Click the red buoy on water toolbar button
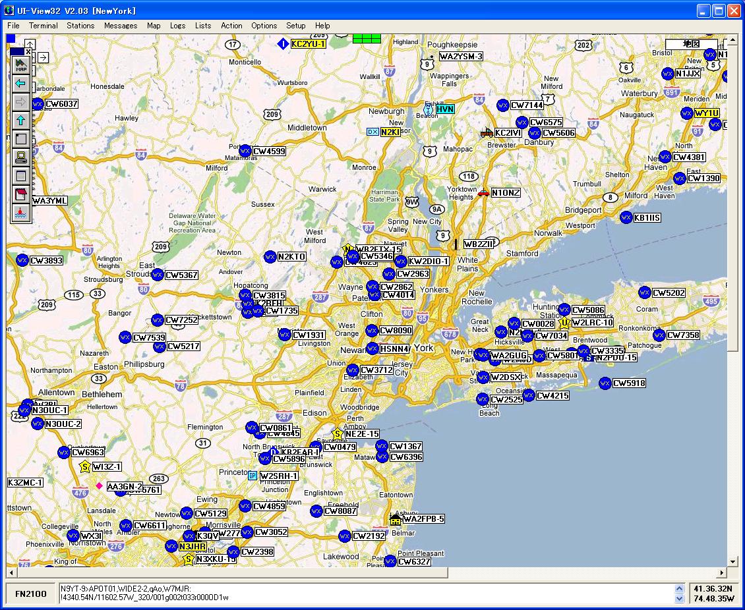The height and width of the screenshot is (610, 745). [x=21, y=213]
